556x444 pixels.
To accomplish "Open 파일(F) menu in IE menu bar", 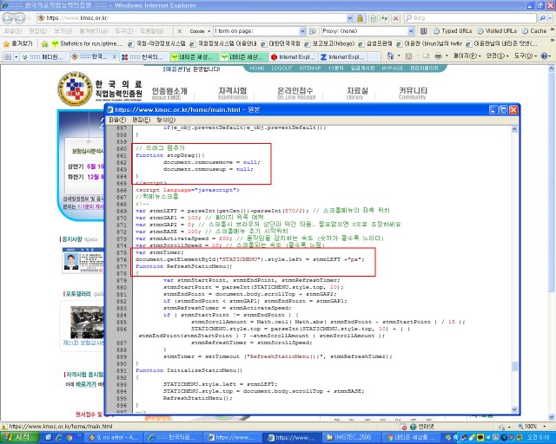I will click(13, 31).
